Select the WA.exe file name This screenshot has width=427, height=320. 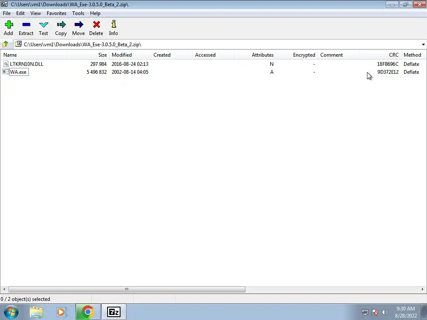coord(18,72)
